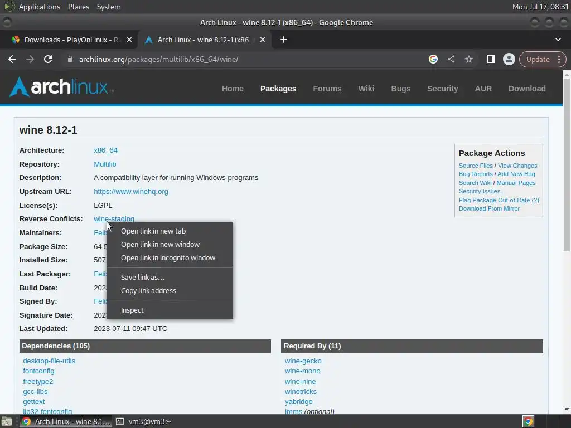571x428 pixels.
Task: Click the browser forward arrow
Action: click(x=30, y=59)
